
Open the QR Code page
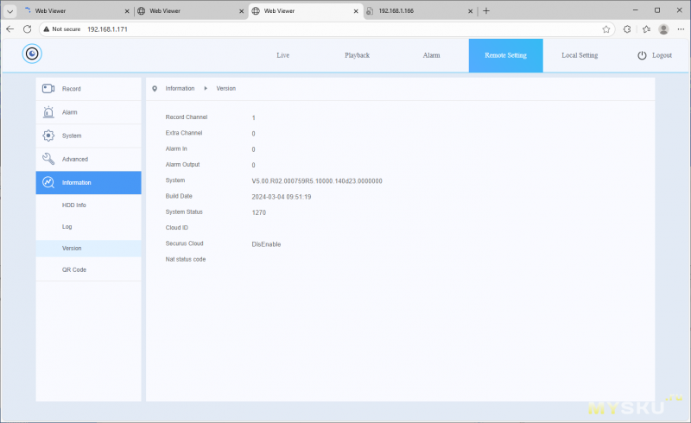tap(74, 269)
